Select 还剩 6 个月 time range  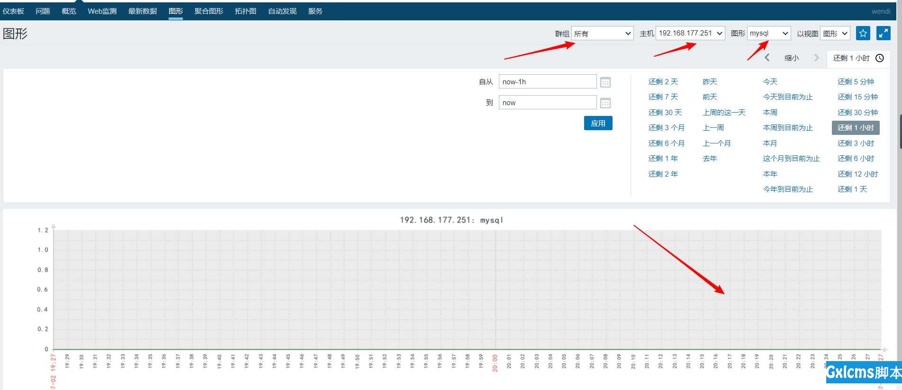(x=667, y=143)
